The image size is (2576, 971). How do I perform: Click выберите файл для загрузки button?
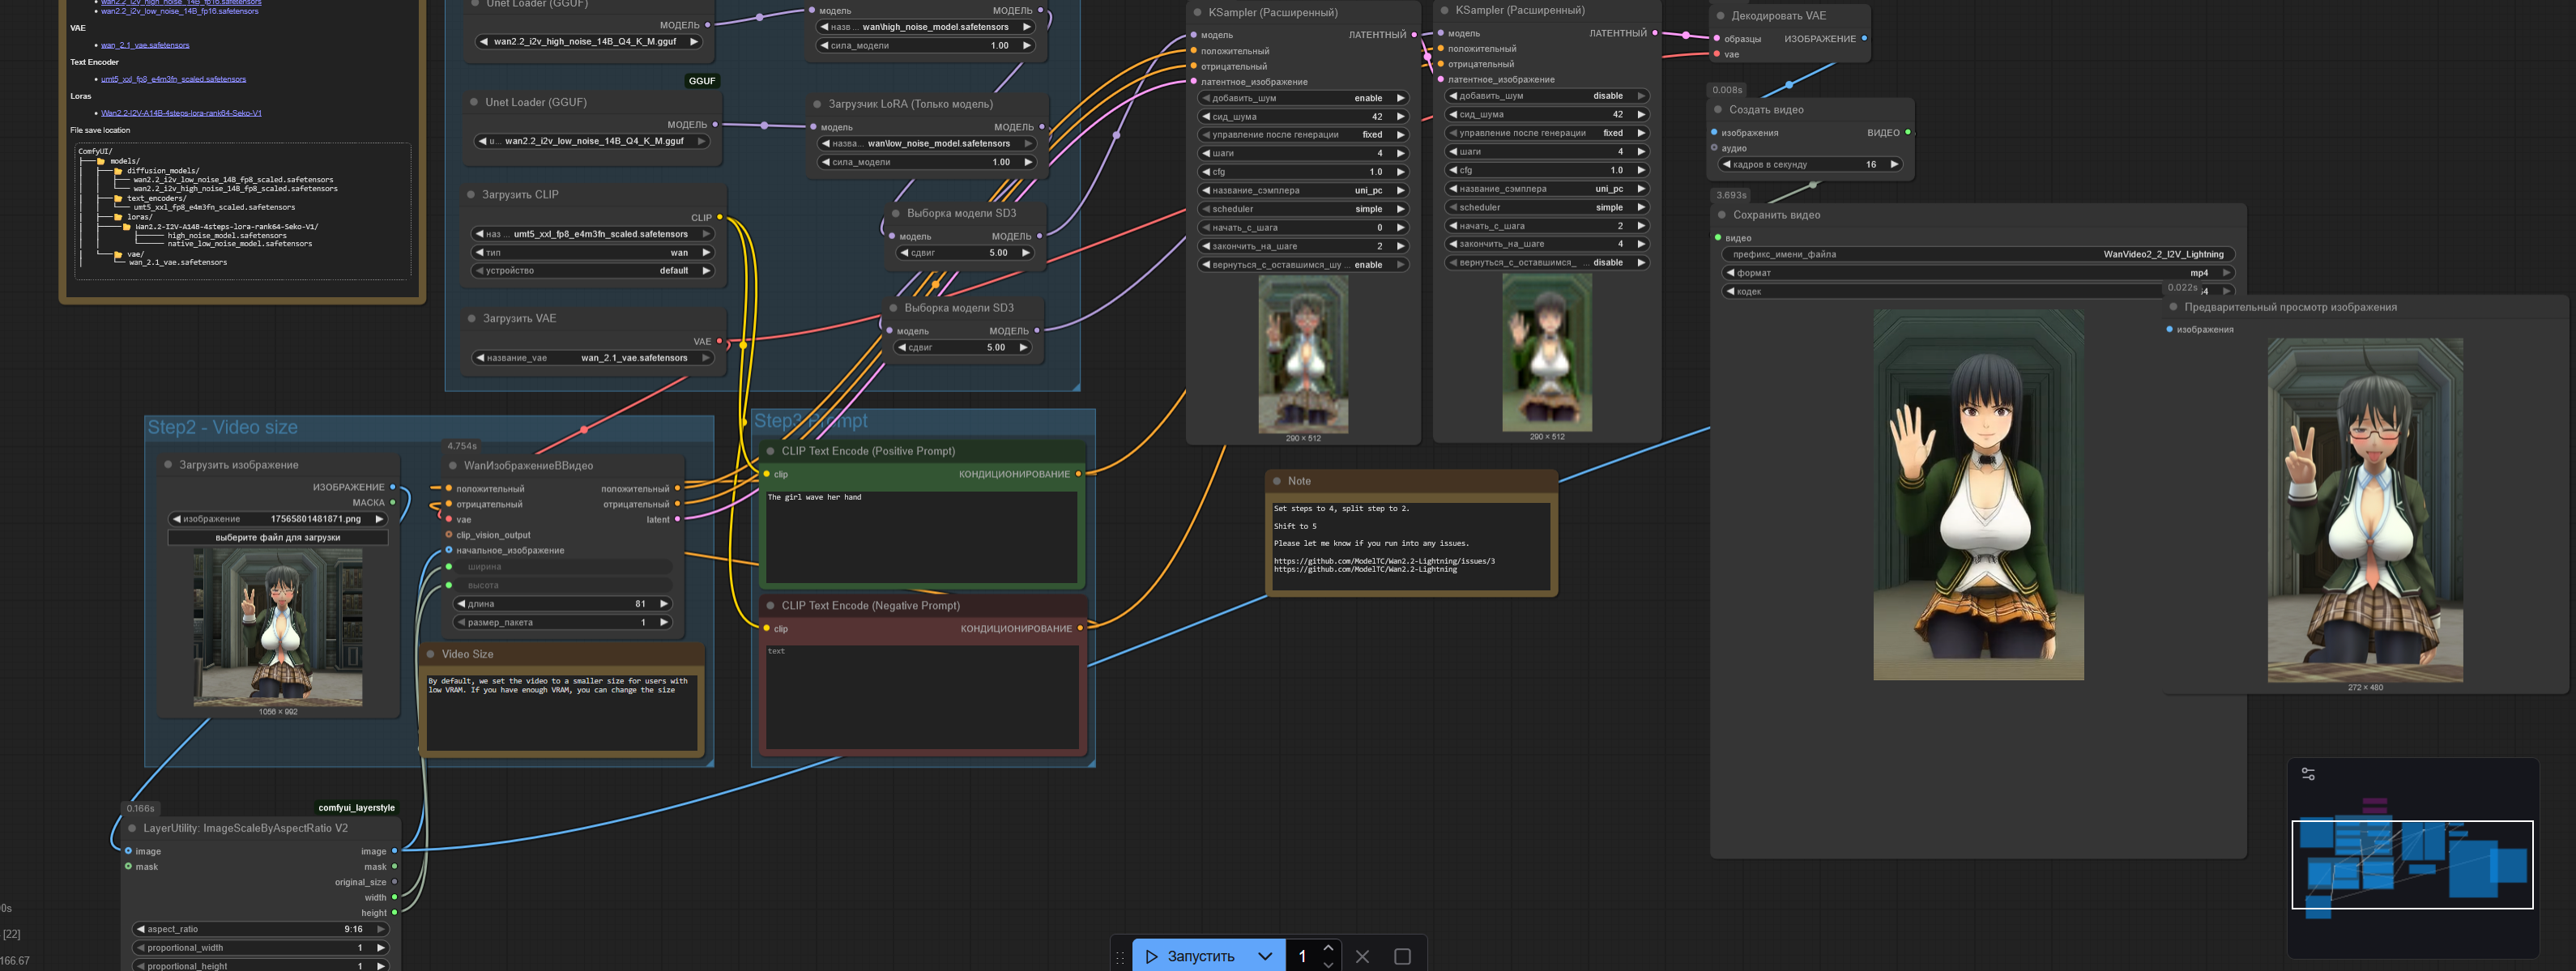[278, 537]
